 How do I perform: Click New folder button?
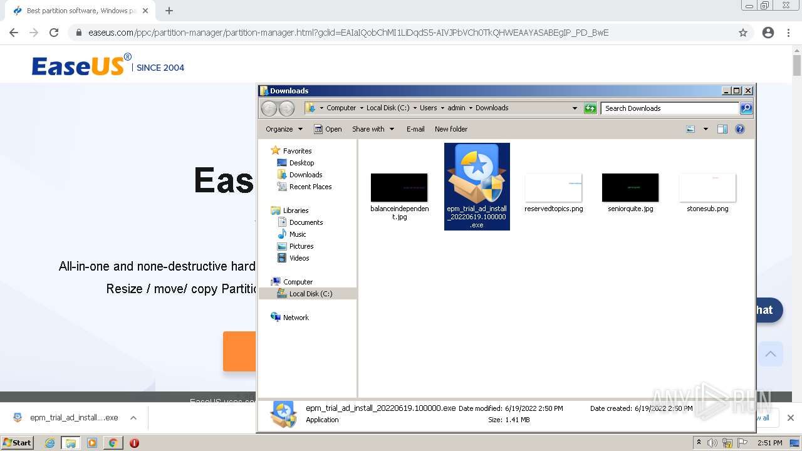pos(451,129)
